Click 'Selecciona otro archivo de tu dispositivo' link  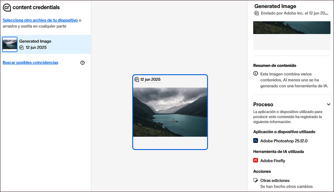40,20
